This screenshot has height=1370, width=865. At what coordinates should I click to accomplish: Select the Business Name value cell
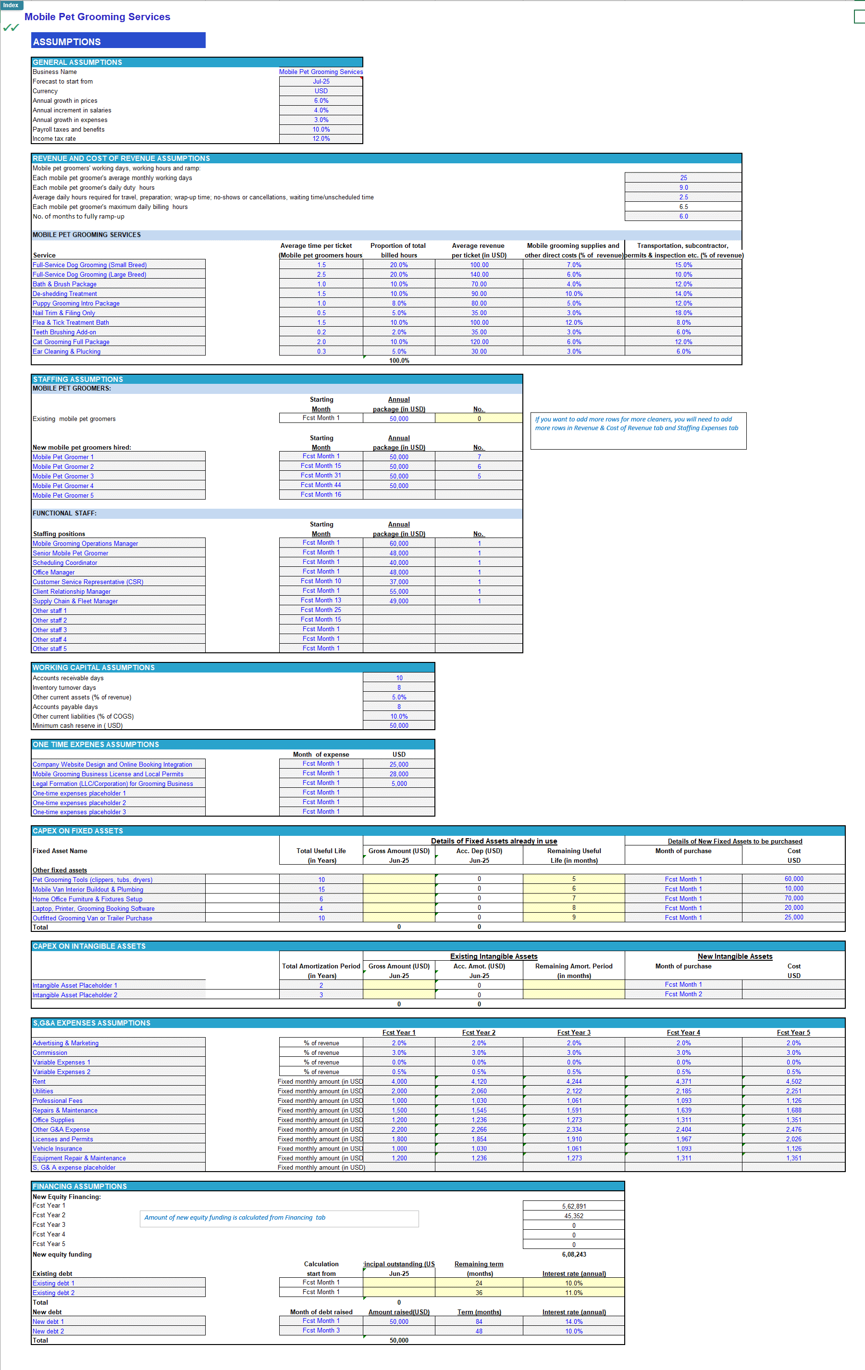point(321,72)
